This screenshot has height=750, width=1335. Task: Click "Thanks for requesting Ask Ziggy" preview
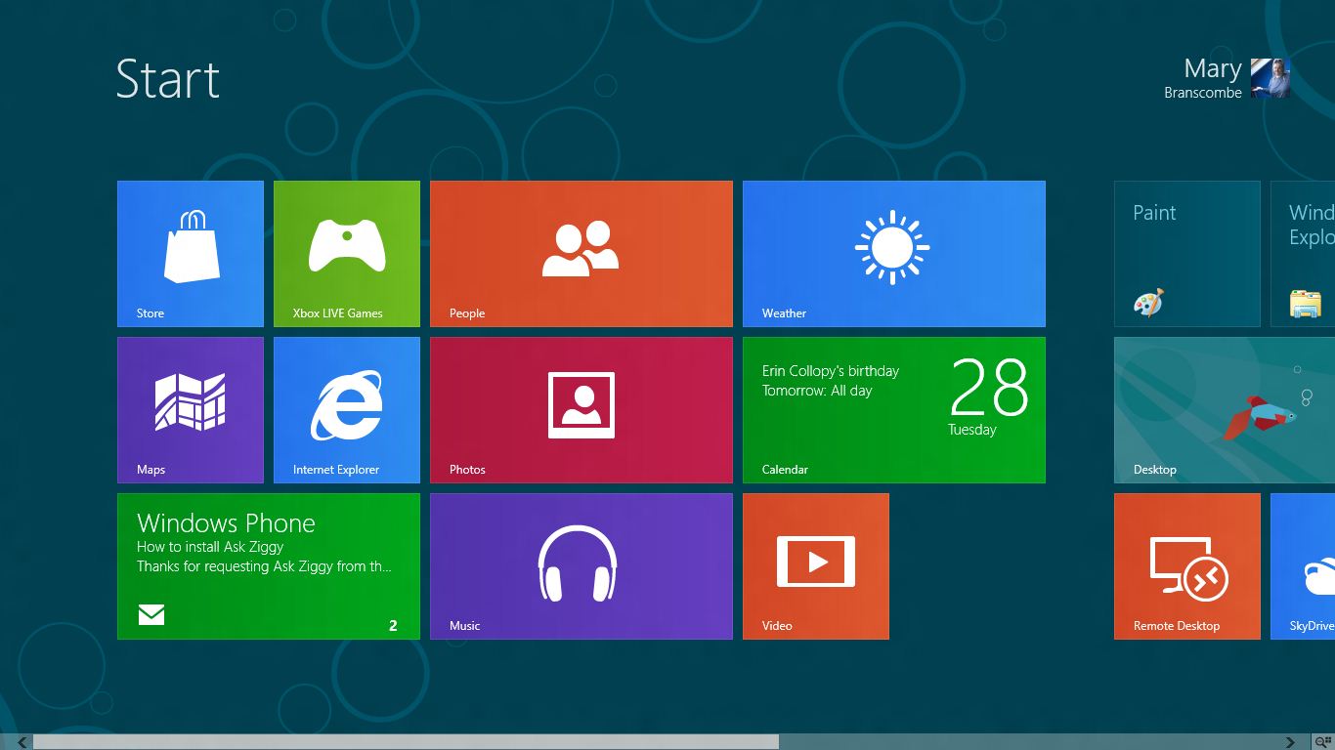(264, 566)
